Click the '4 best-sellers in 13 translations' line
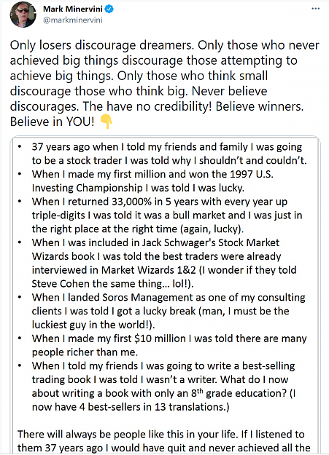Viewport: 329px width, 455px height. (x=131, y=407)
